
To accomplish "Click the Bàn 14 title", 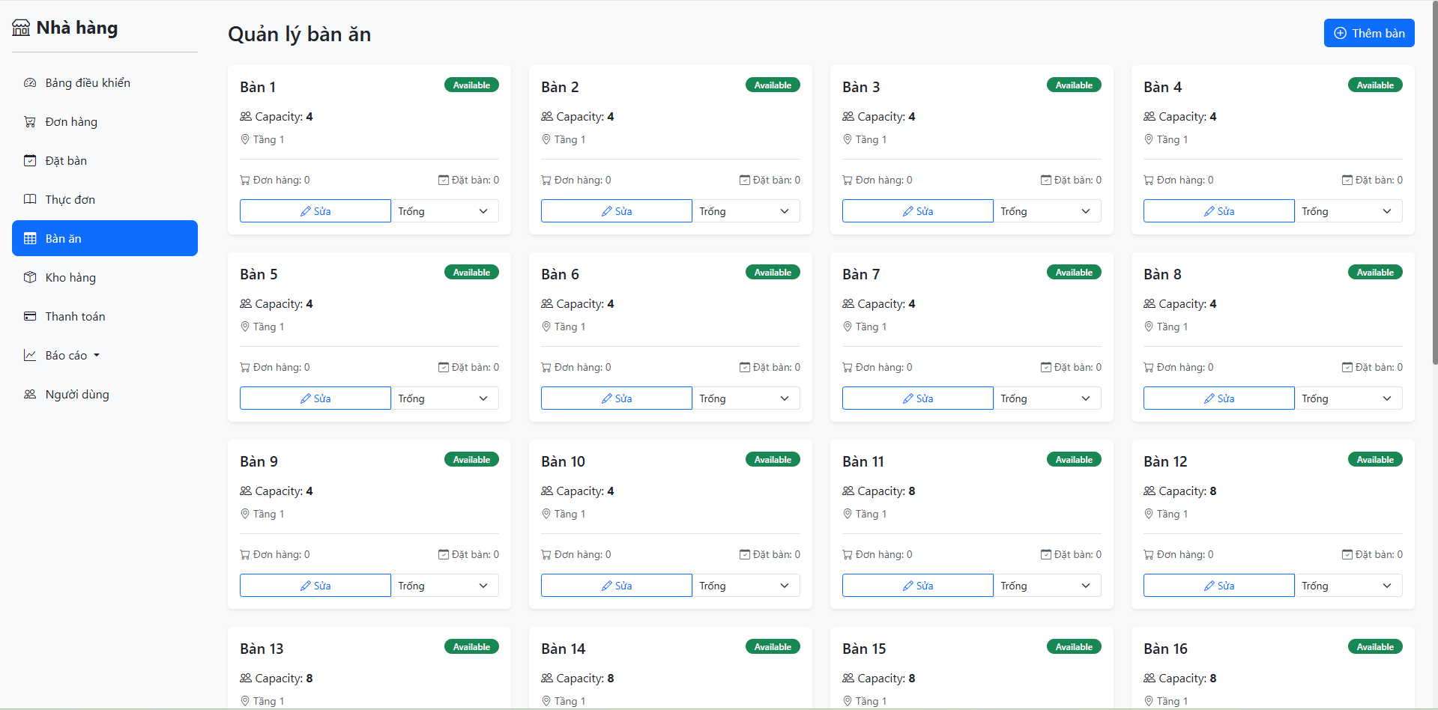I will point(564,649).
